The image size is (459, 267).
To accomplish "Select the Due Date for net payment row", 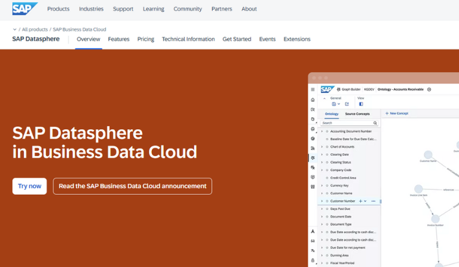I will (x=349, y=247).
